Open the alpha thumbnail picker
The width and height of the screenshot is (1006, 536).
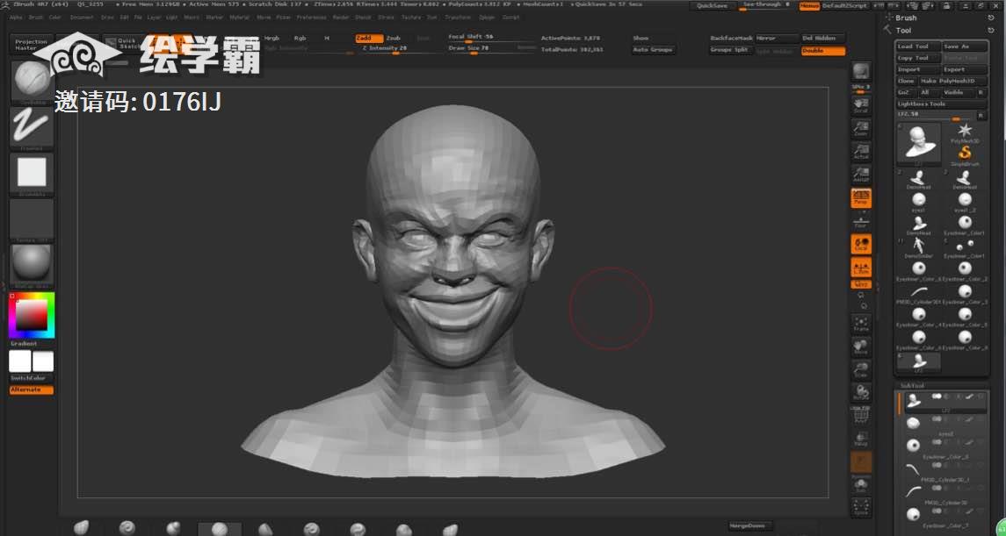click(x=32, y=174)
